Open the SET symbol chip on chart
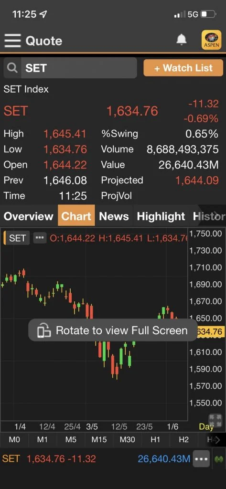The width and height of the screenshot is (226, 489). click(x=17, y=238)
